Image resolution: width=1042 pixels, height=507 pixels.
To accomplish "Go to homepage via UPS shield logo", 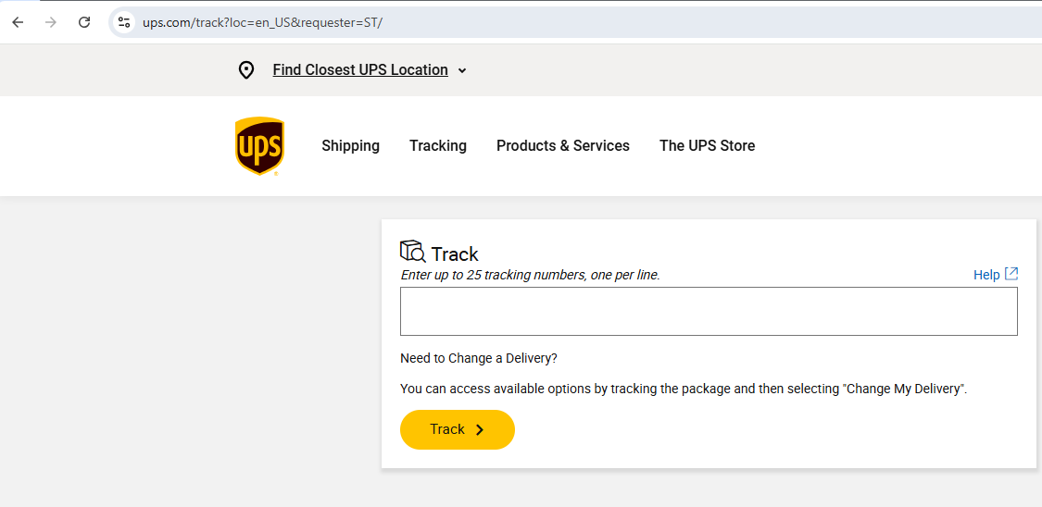I will 259,146.
